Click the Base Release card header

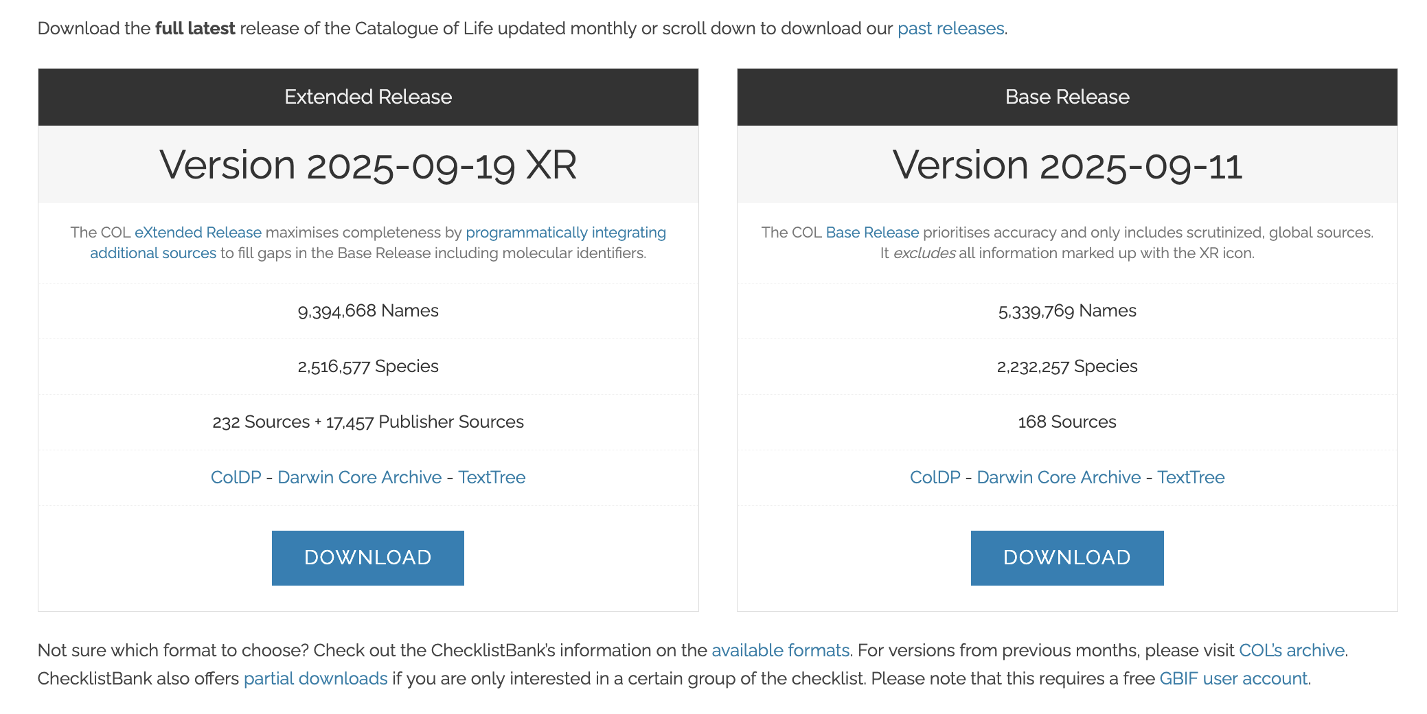point(1067,97)
